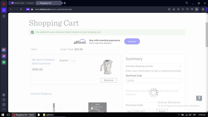Click the Zip/Postal Code input field

pyautogui.click(x=154, y=81)
